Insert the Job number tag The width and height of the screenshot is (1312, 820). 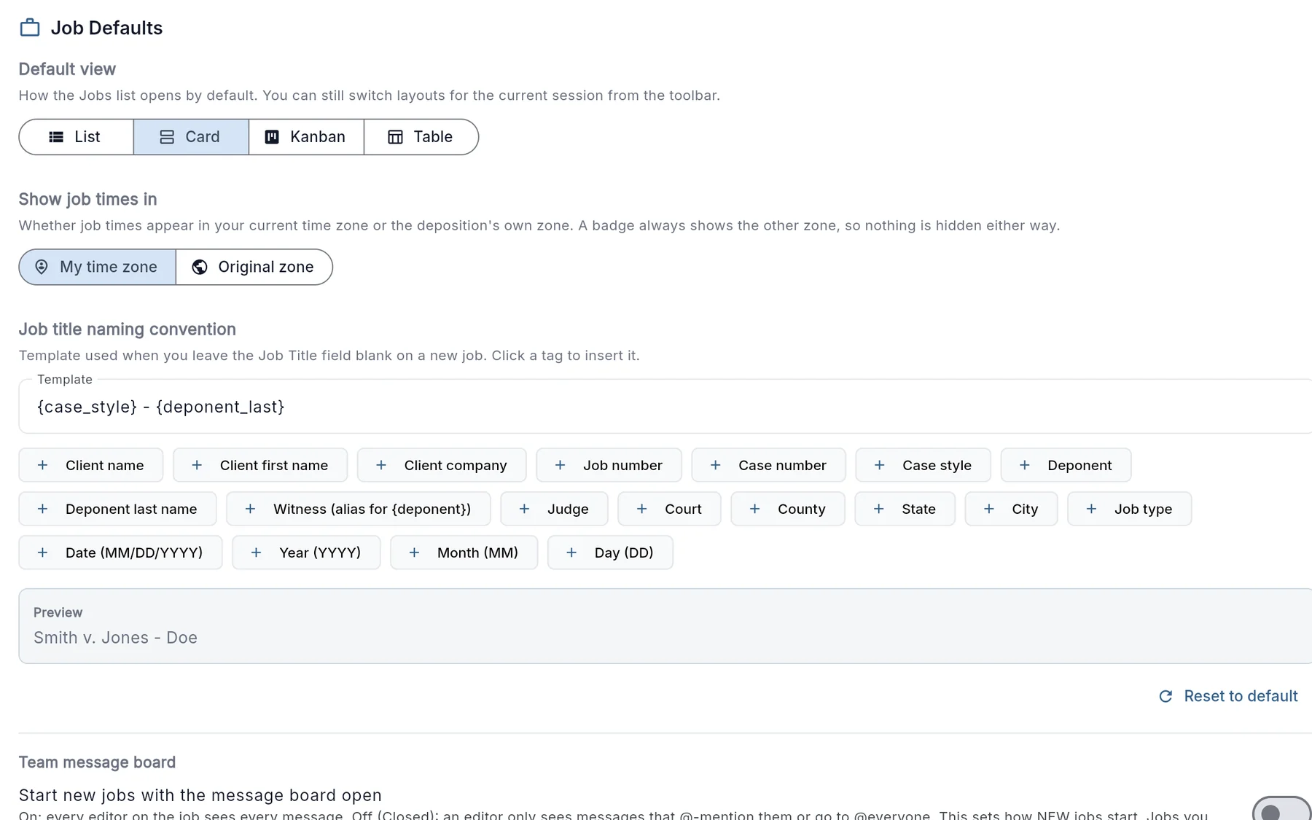click(609, 465)
